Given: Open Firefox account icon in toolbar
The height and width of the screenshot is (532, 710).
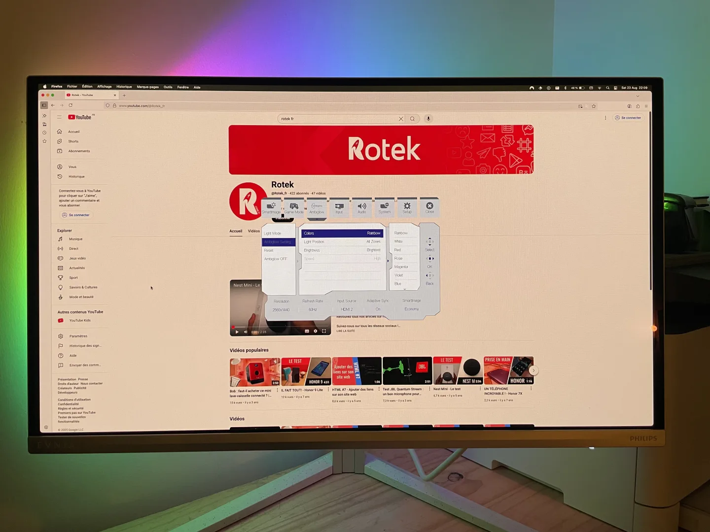Looking at the screenshot, I should tap(630, 106).
